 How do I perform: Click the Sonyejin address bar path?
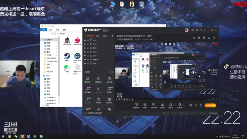[62, 34]
